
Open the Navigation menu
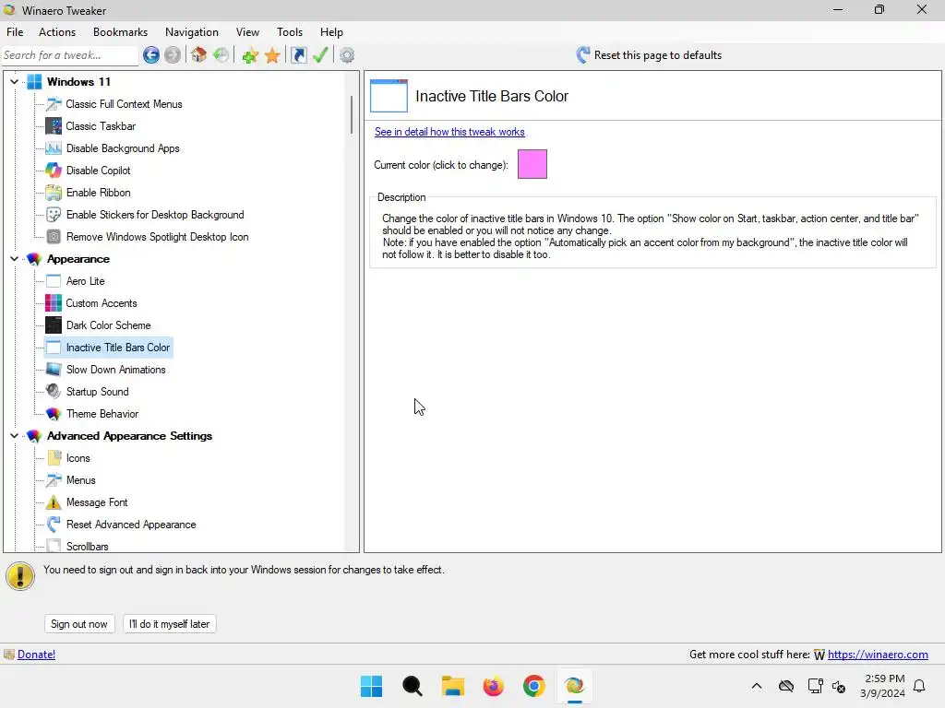coord(192,32)
